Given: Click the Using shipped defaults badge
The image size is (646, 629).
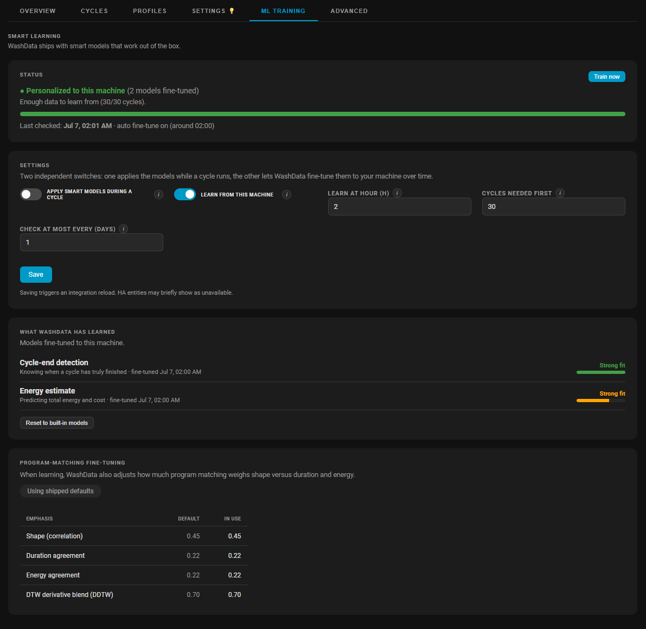Looking at the screenshot, I should pos(61,491).
